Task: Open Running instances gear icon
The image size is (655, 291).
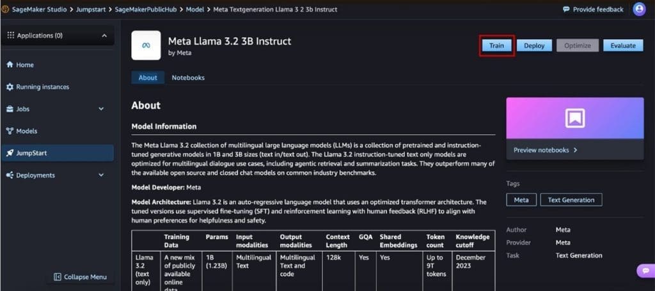Action: click(10, 87)
